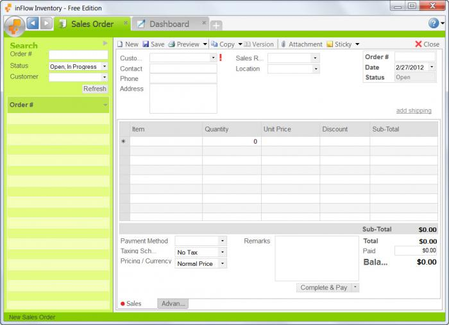The width and height of the screenshot is (449, 325).
Task: Open the Customer filter dropdown in Search
Action: [105, 77]
